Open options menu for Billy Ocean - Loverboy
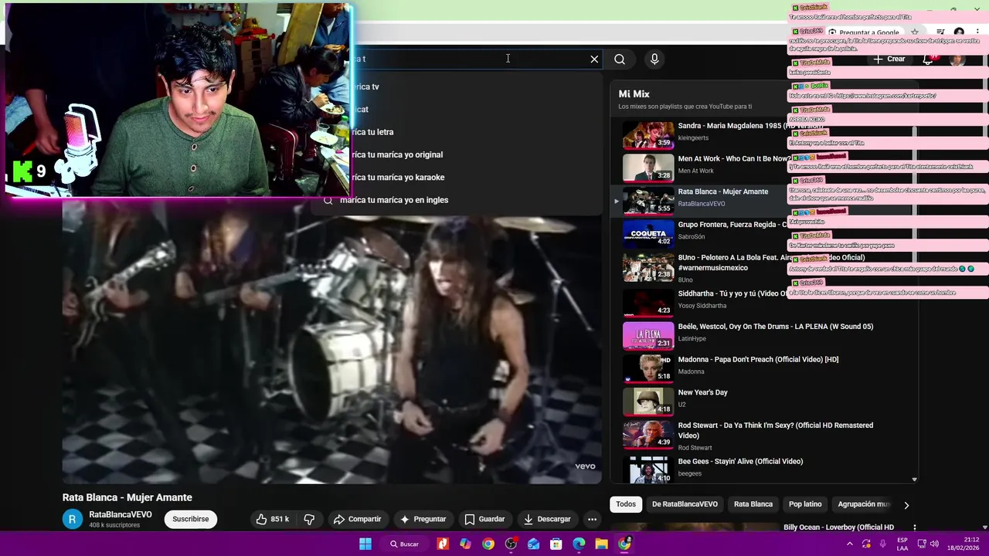The width and height of the screenshot is (989, 556). pyautogui.click(x=915, y=527)
